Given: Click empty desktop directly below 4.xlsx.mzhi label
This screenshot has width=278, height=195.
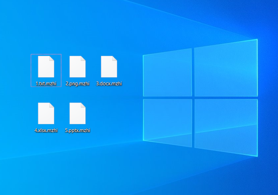Looking at the screenshot, I should [x=46, y=153].
